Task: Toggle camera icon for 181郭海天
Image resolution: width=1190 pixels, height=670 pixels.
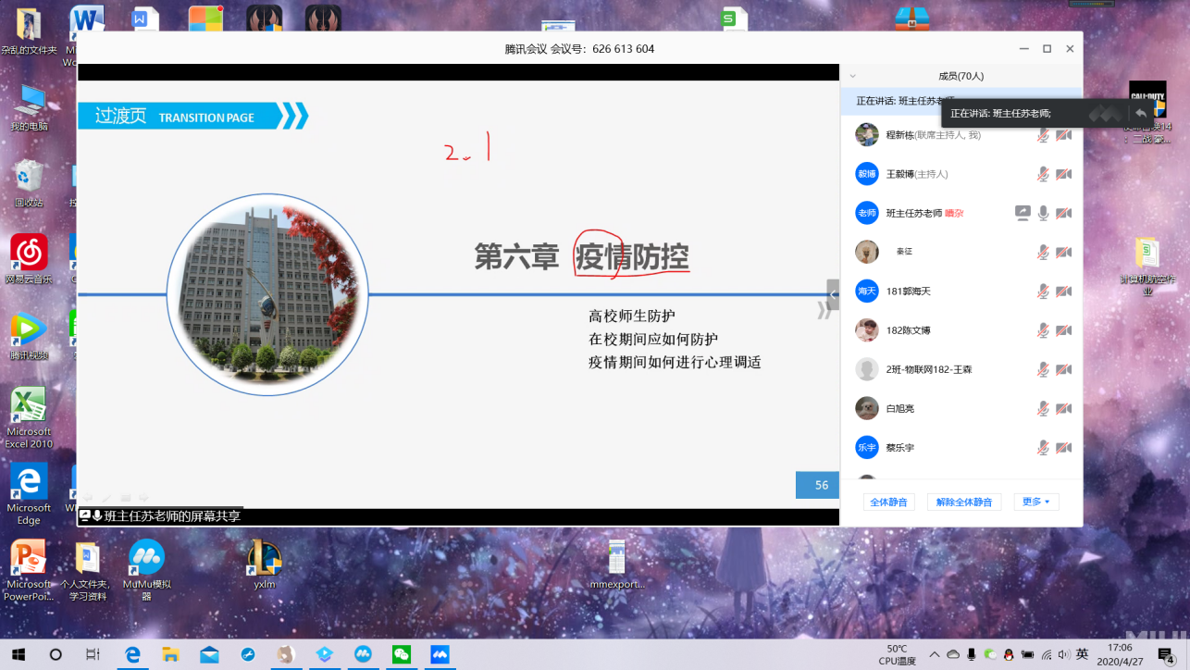Action: pyautogui.click(x=1063, y=292)
